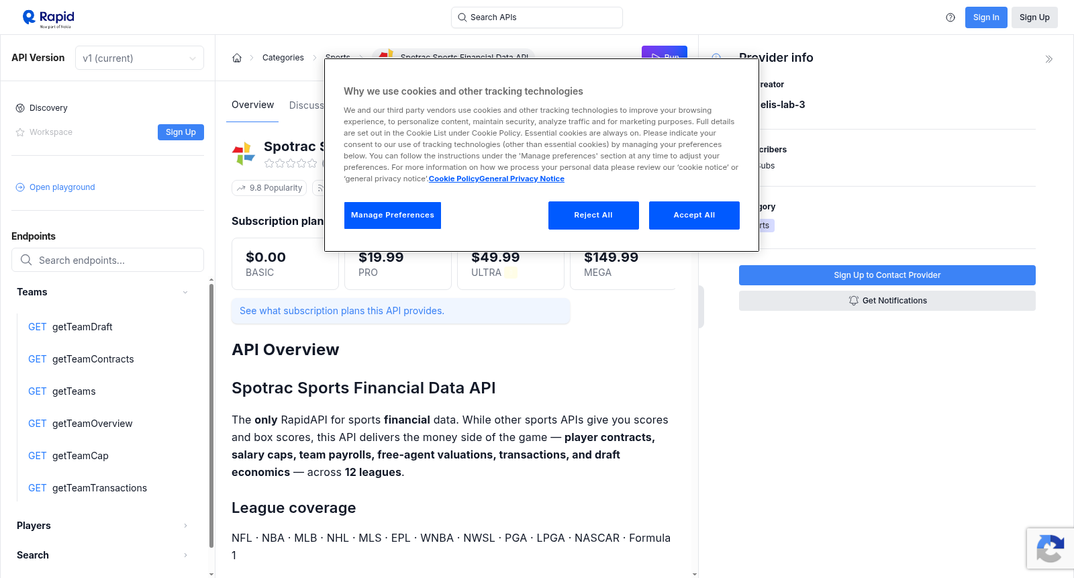Click the magnifier icon in Search endpoints

pyautogui.click(x=26, y=260)
